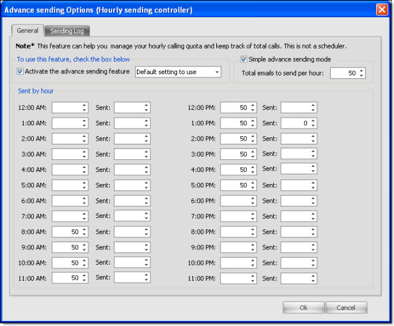
Task: Click the 10:00 PM Sent field
Action: [299, 263]
